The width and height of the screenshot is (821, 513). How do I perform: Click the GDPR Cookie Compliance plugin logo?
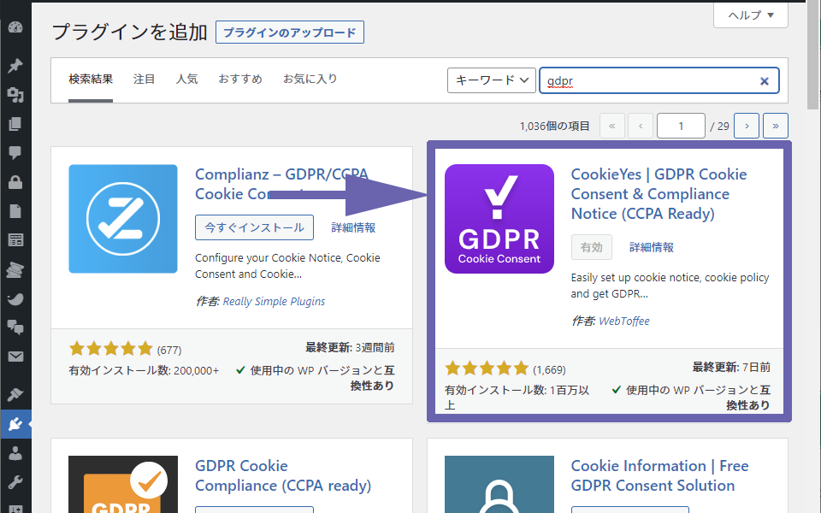tap(123, 484)
